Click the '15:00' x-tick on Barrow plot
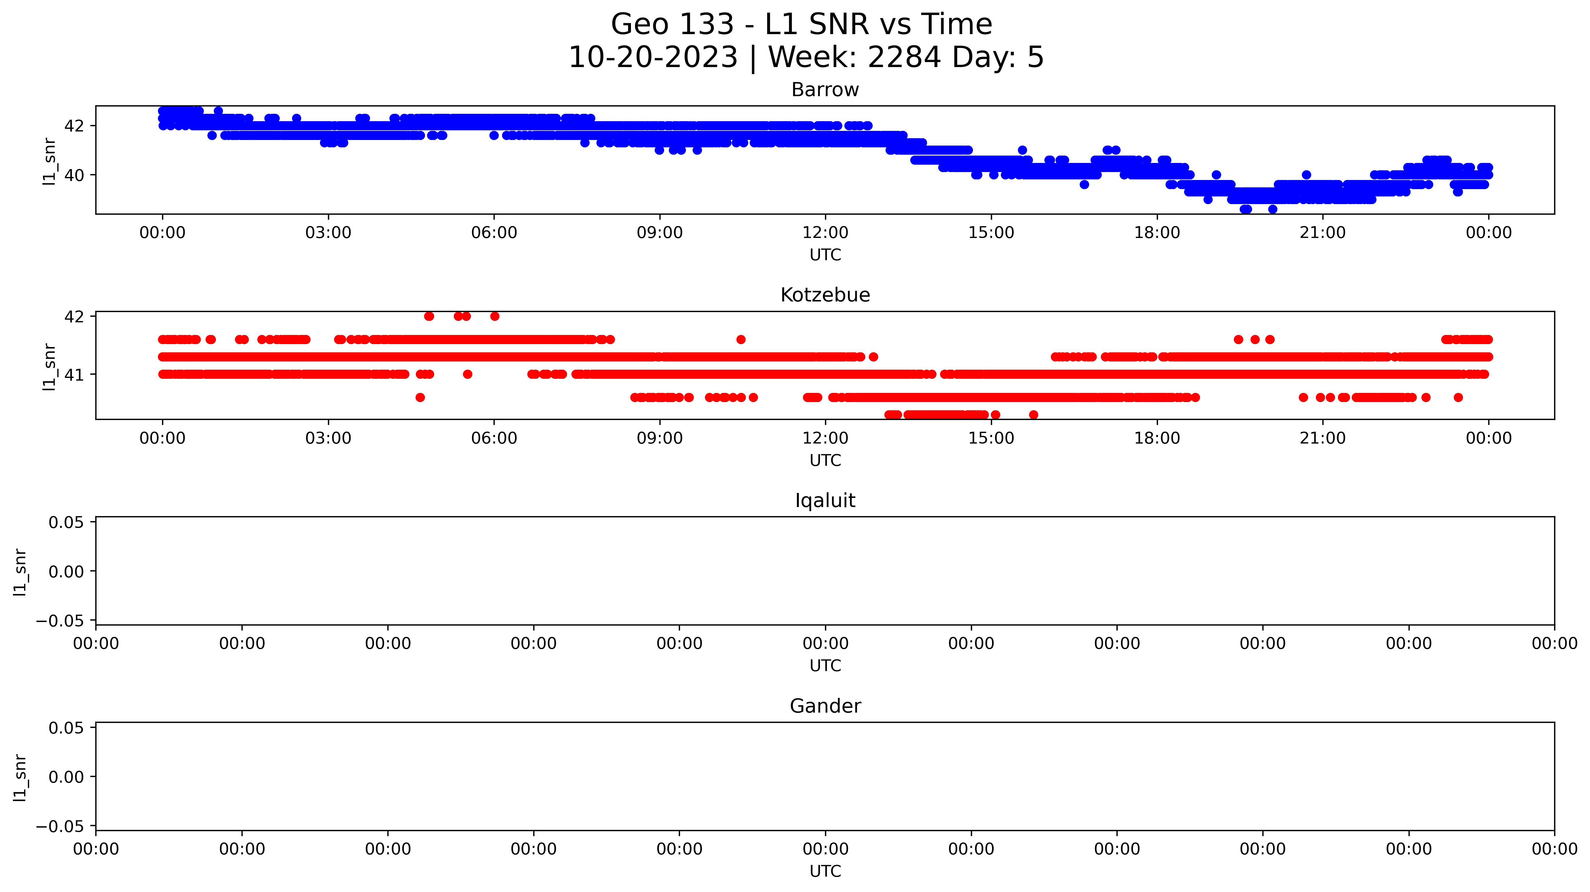The image size is (1590, 892). coord(991,233)
